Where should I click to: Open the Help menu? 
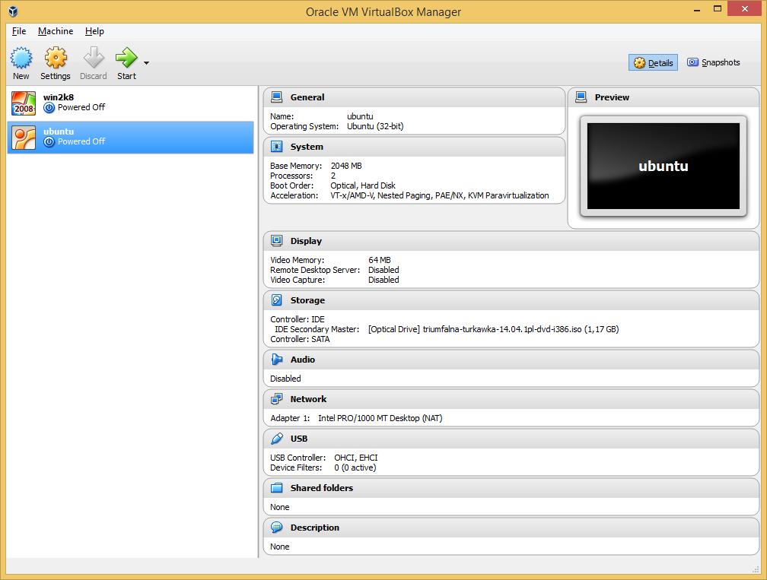(x=94, y=31)
